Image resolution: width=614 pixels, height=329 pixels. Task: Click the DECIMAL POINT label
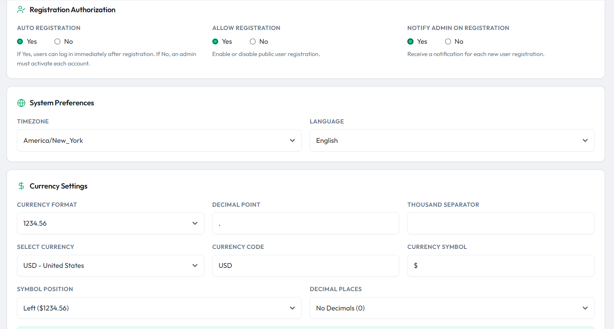tap(236, 205)
